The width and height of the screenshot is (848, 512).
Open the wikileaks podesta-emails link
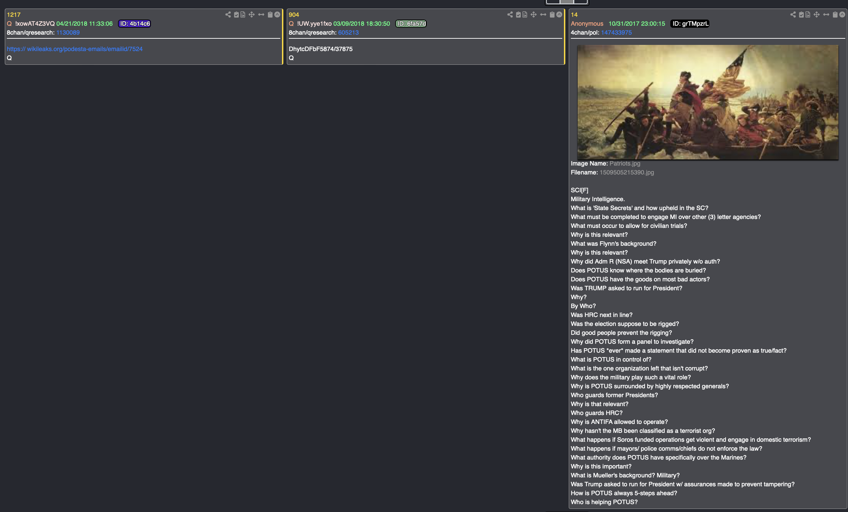click(x=75, y=49)
